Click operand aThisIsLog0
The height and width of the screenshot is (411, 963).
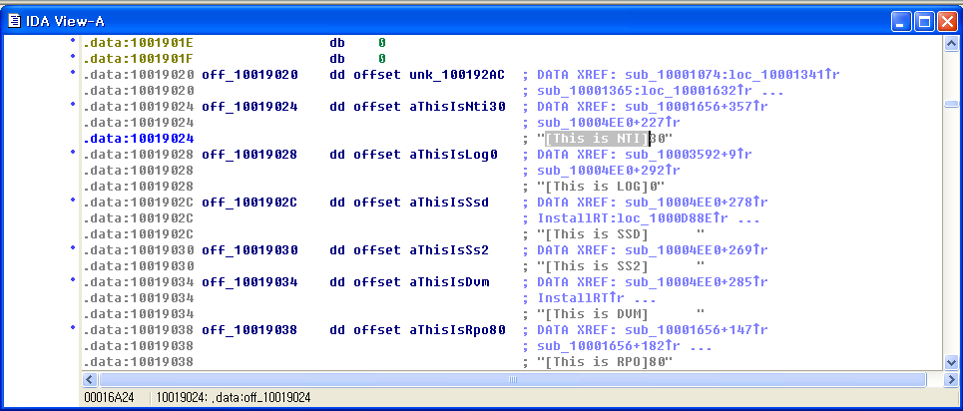(453, 155)
